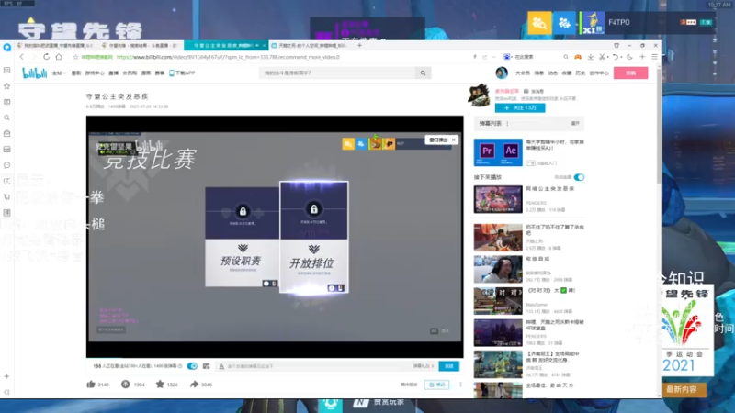
Task: Click the 最新内容 button on desktop overlay
Action: coord(682,389)
